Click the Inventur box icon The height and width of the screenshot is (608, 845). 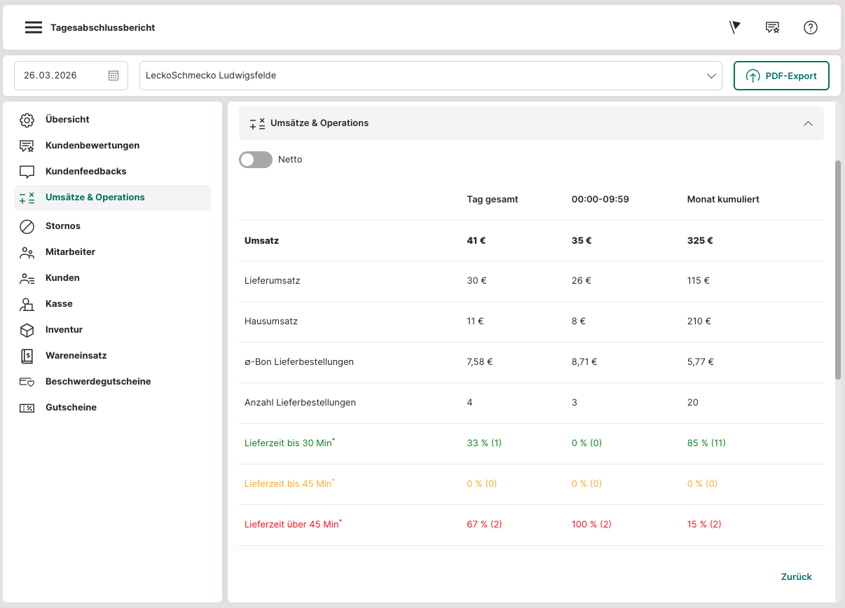[27, 330]
